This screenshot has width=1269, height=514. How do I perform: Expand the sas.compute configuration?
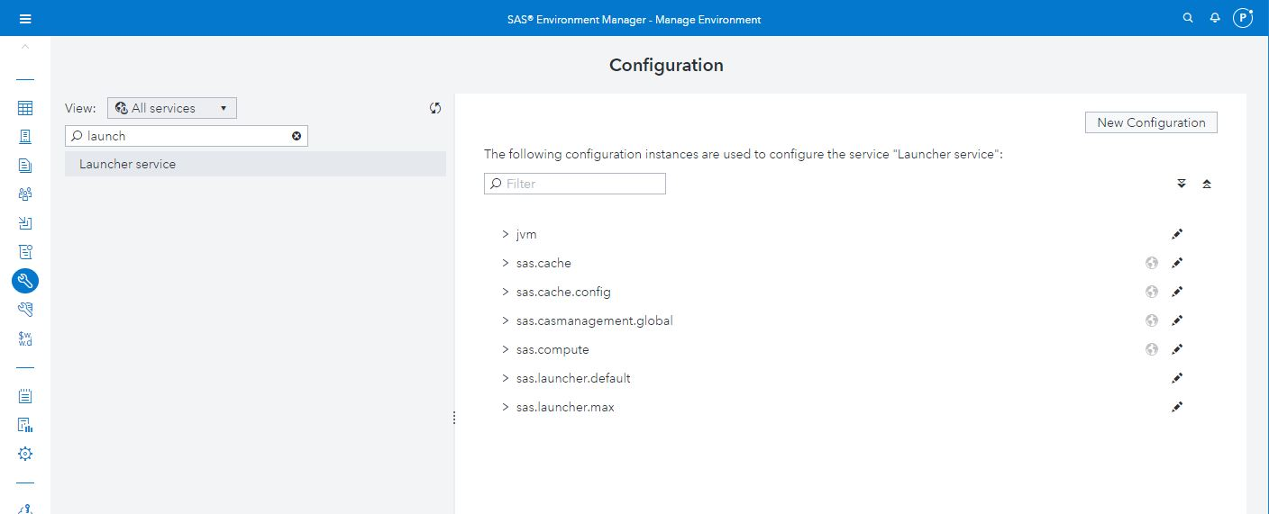coord(506,349)
